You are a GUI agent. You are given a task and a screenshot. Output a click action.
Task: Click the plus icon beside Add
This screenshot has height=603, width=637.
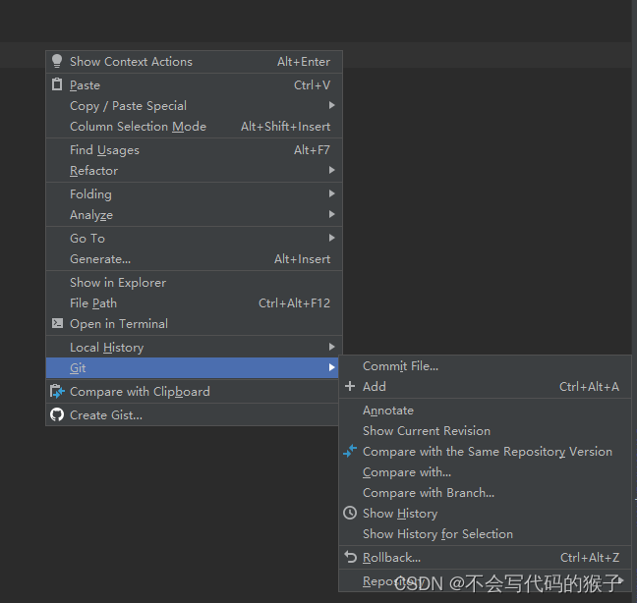click(350, 386)
